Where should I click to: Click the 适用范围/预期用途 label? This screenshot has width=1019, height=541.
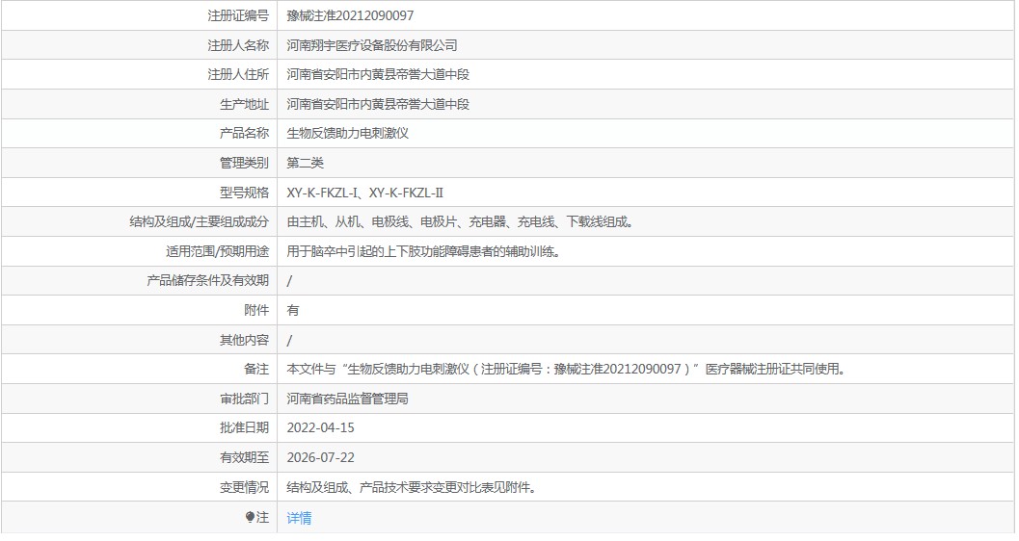(x=218, y=251)
